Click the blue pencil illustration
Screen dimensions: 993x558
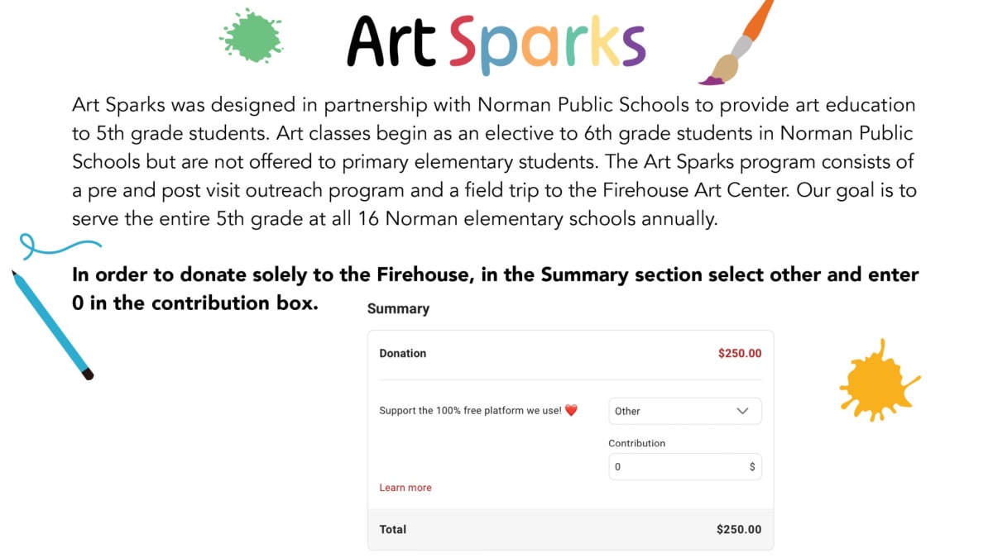(51, 324)
